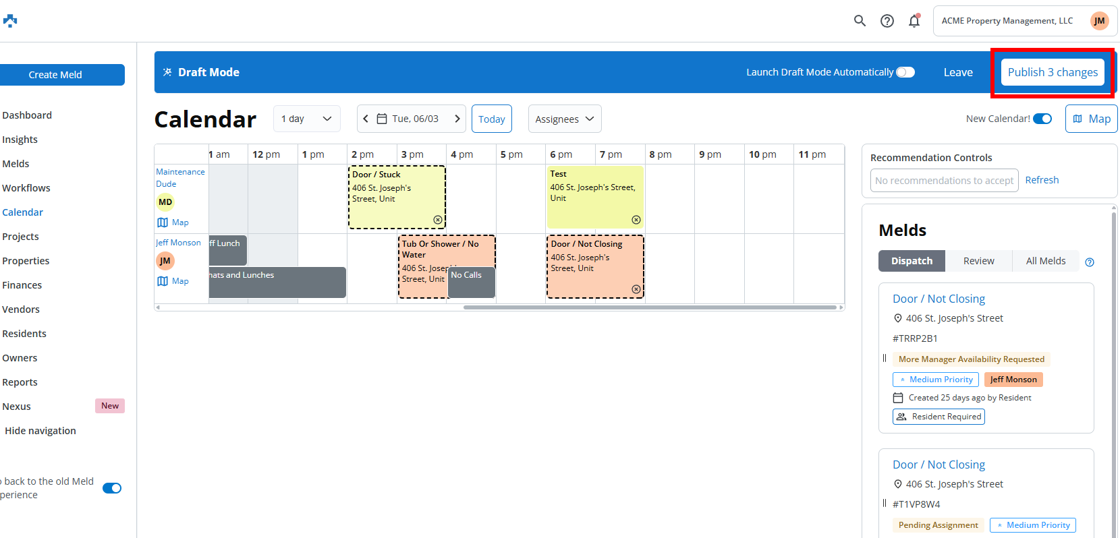Toggle back to old Meld experience
1120x538 pixels.
tap(112, 488)
